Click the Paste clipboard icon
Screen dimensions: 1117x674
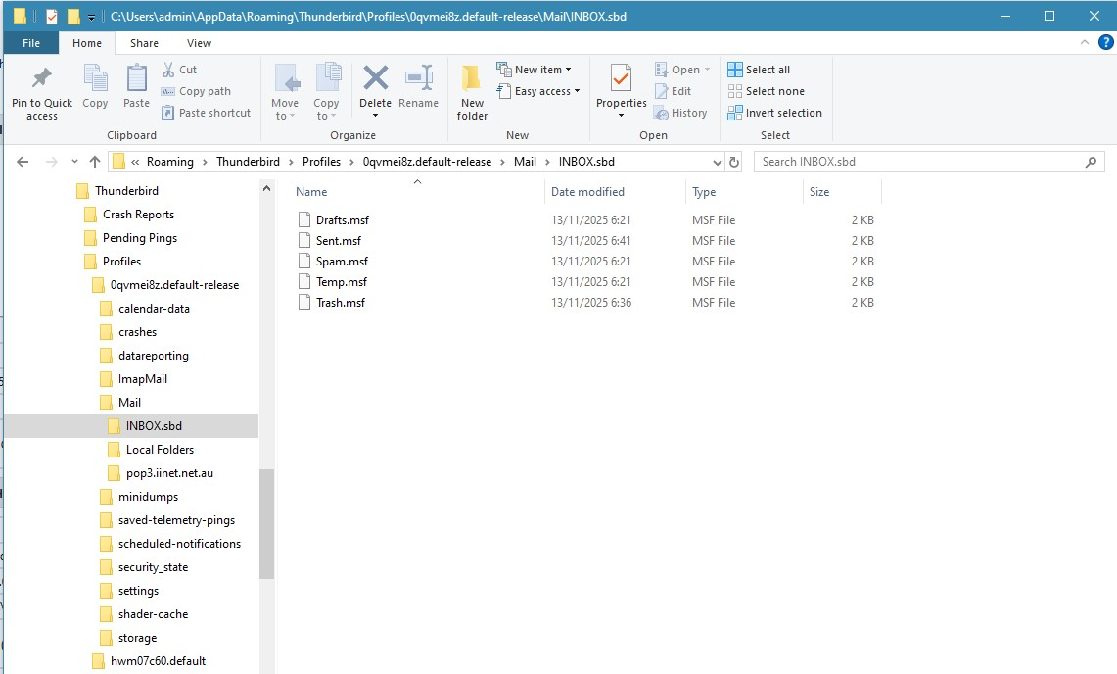136,80
